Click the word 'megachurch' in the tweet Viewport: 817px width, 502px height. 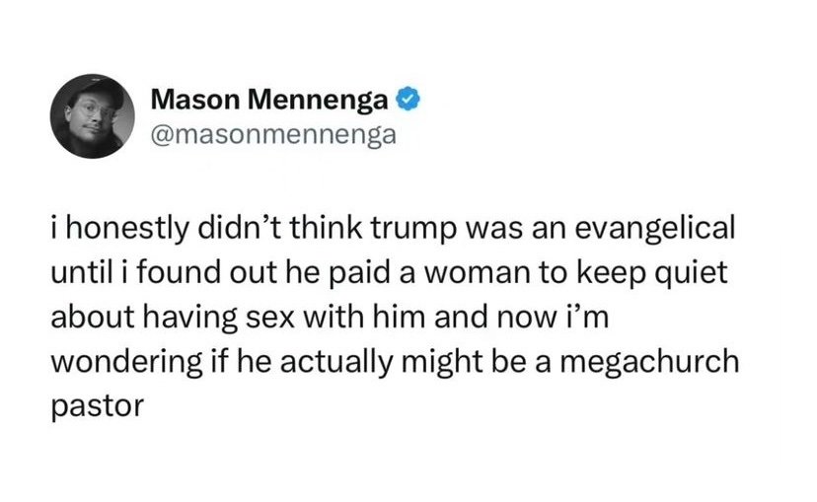pyautogui.click(x=649, y=361)
